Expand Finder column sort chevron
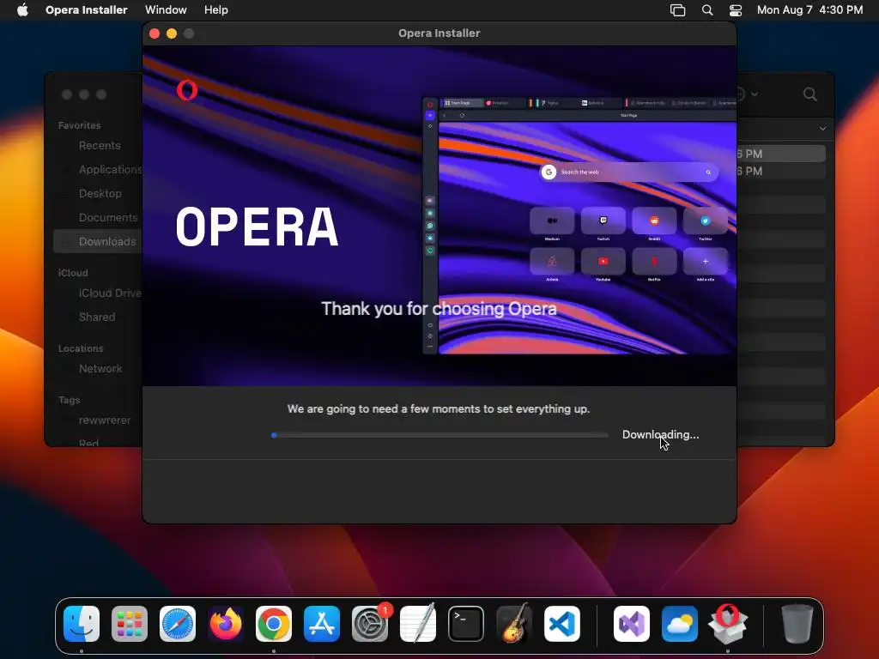The image size is (879, 659). [x=822, y=129]
